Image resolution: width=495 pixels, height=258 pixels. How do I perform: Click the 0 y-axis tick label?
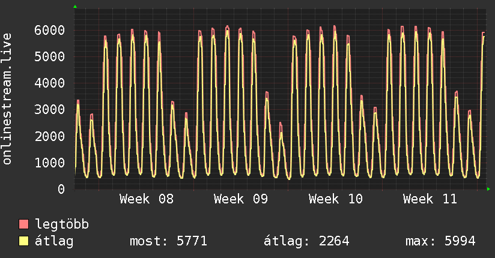pos(61,189)
